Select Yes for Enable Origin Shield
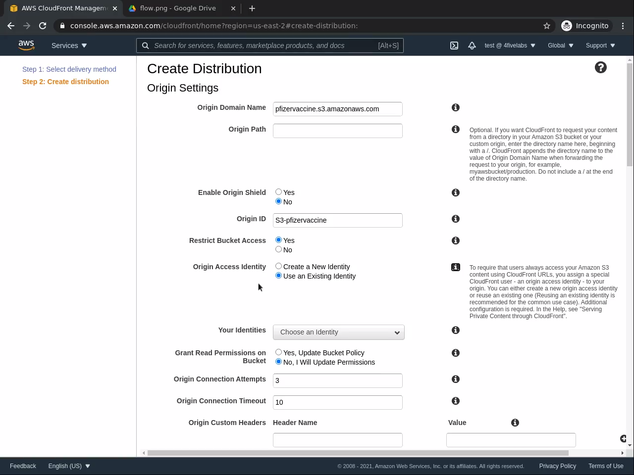This screenshot has height=475, width=634. [278, 192]
